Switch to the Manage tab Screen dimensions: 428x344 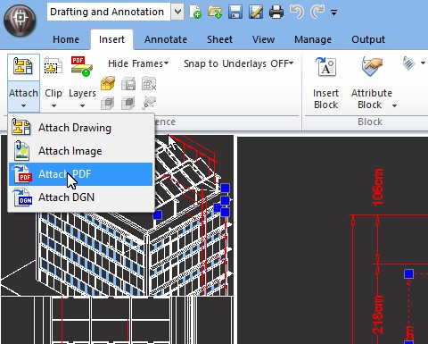(x=313, y=39)
